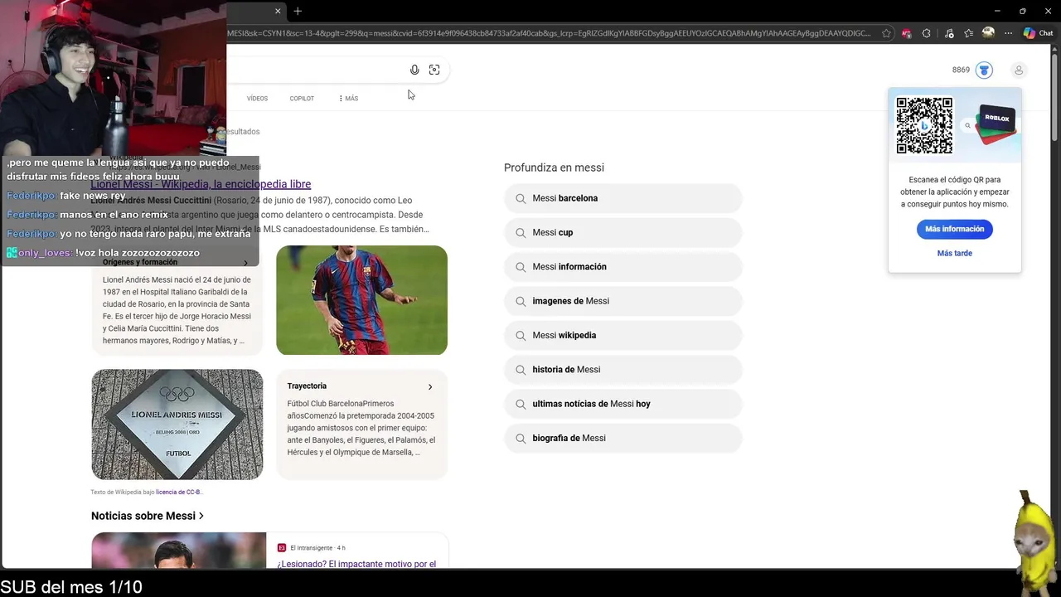
Task: Search suggestion imagenes de Messi
Action: click(x=623, y=301)
